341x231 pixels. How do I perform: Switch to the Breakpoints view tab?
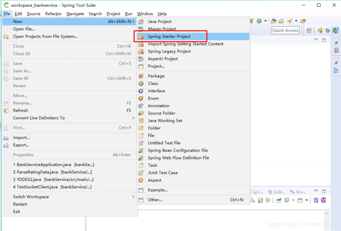point(298,192)
